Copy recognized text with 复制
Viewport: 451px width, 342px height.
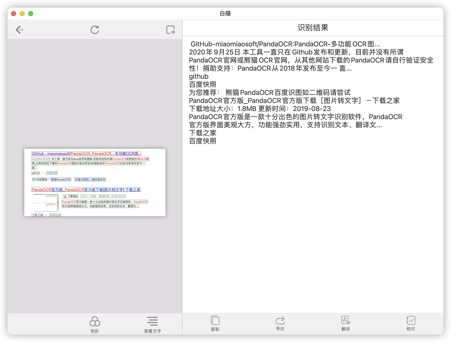tap(215, 324)
